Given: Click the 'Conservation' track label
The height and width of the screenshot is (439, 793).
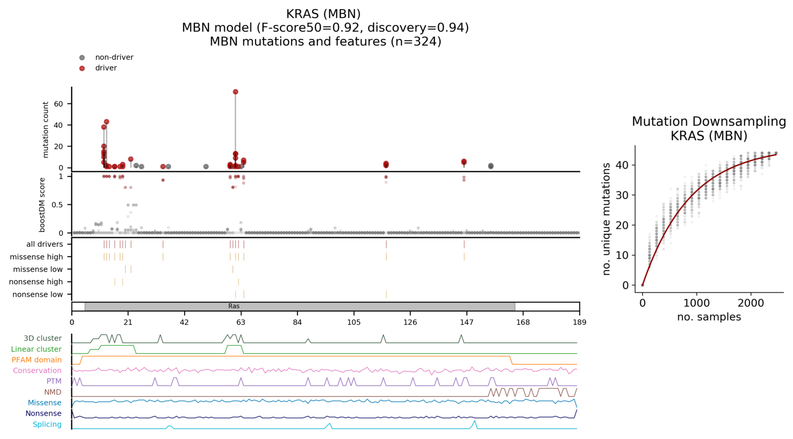Looking at the screenshot, I should (x=37, y=371).
